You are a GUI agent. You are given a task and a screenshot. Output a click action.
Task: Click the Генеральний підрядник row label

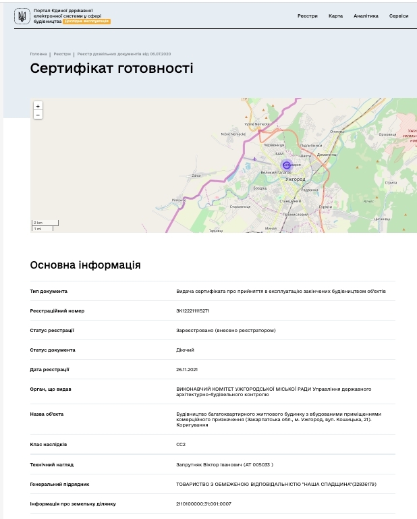(59, 485)
